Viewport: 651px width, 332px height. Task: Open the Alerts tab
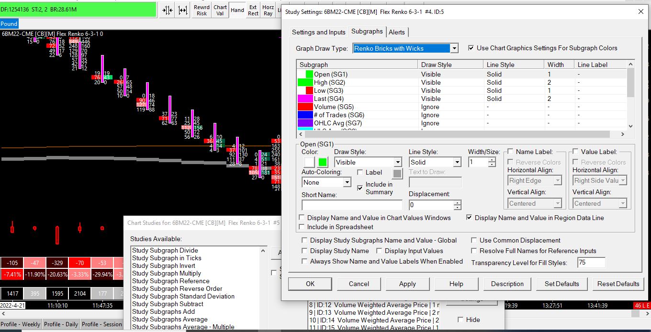click(396, 32)
